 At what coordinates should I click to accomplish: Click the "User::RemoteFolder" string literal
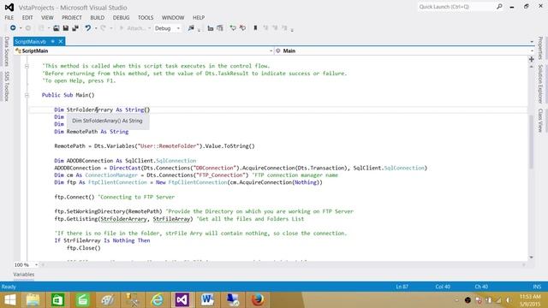pyautogui.click(x=168, y=146)
